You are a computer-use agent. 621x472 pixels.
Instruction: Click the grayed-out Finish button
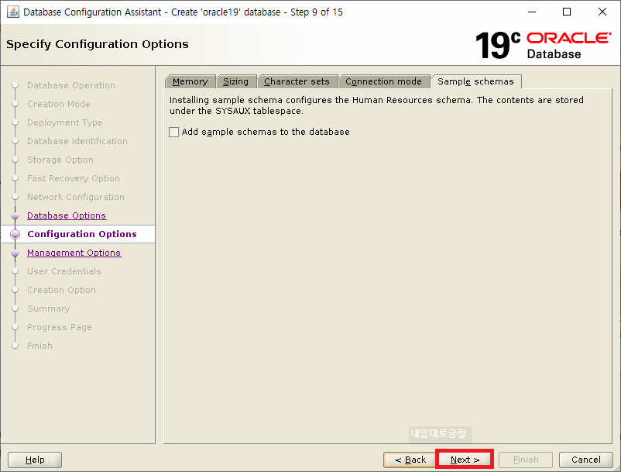click(526, 460)
